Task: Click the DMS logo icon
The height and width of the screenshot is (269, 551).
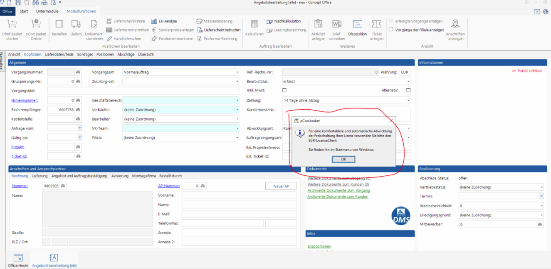Action: (x=400, y=216)
